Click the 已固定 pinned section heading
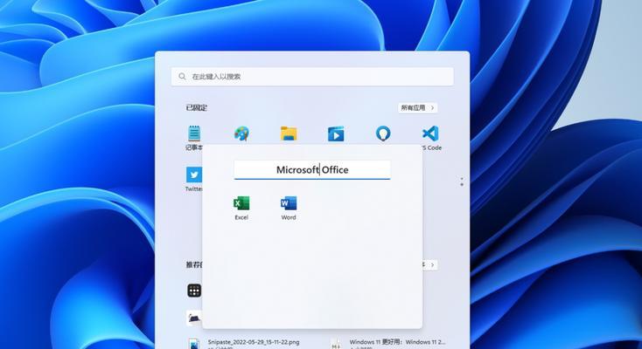The height and width of the screenshot is (349, 642). click(197, 108)
